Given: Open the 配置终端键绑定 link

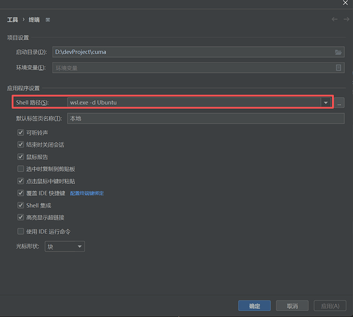Looking at the screenshot, I should pos(87,193).
